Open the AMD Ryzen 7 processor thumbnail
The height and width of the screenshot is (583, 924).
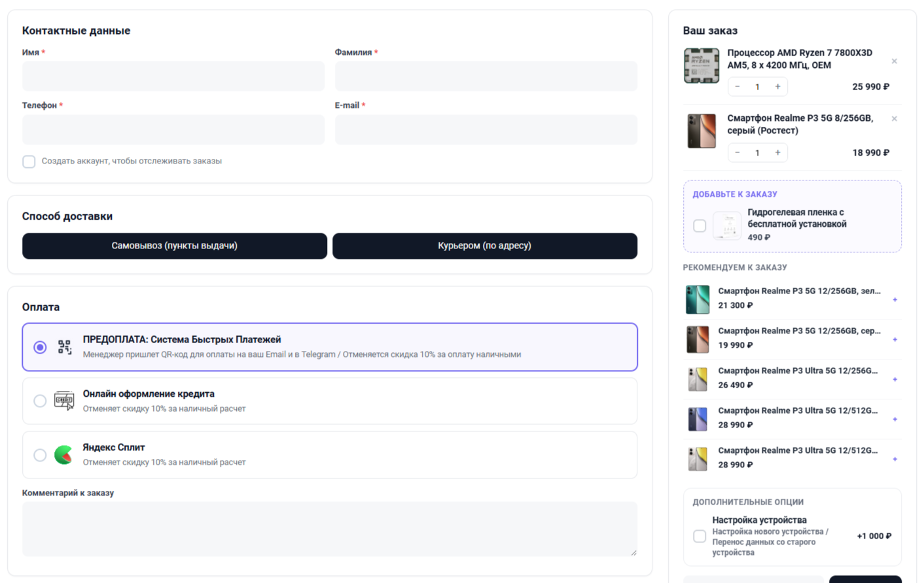pos(702,65)
